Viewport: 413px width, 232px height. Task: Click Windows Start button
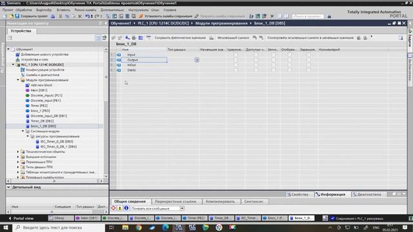point(6,227)
